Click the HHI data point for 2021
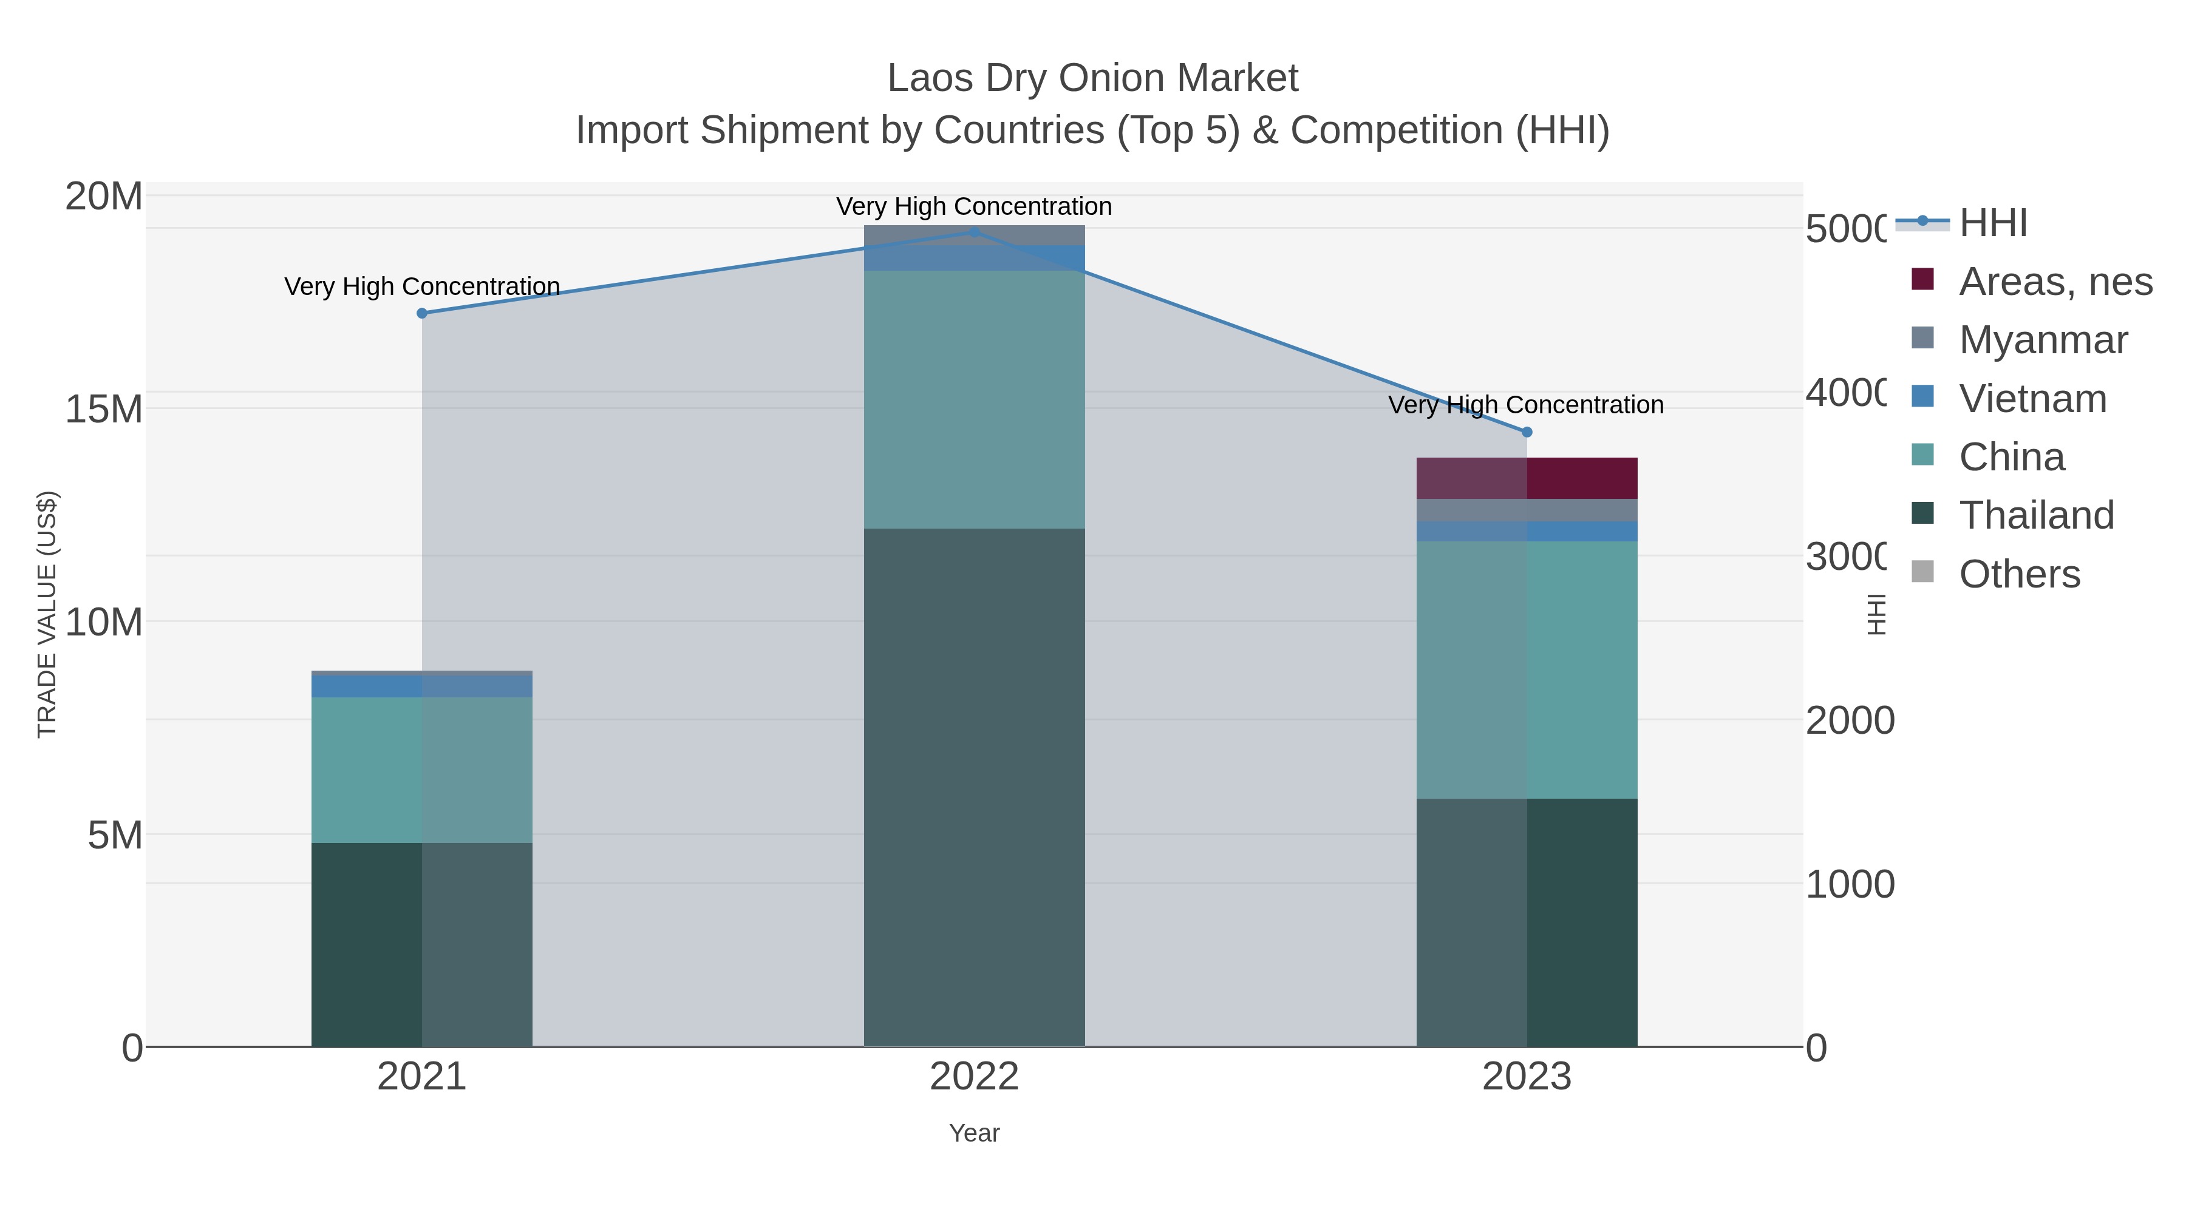 coord(422,313)
